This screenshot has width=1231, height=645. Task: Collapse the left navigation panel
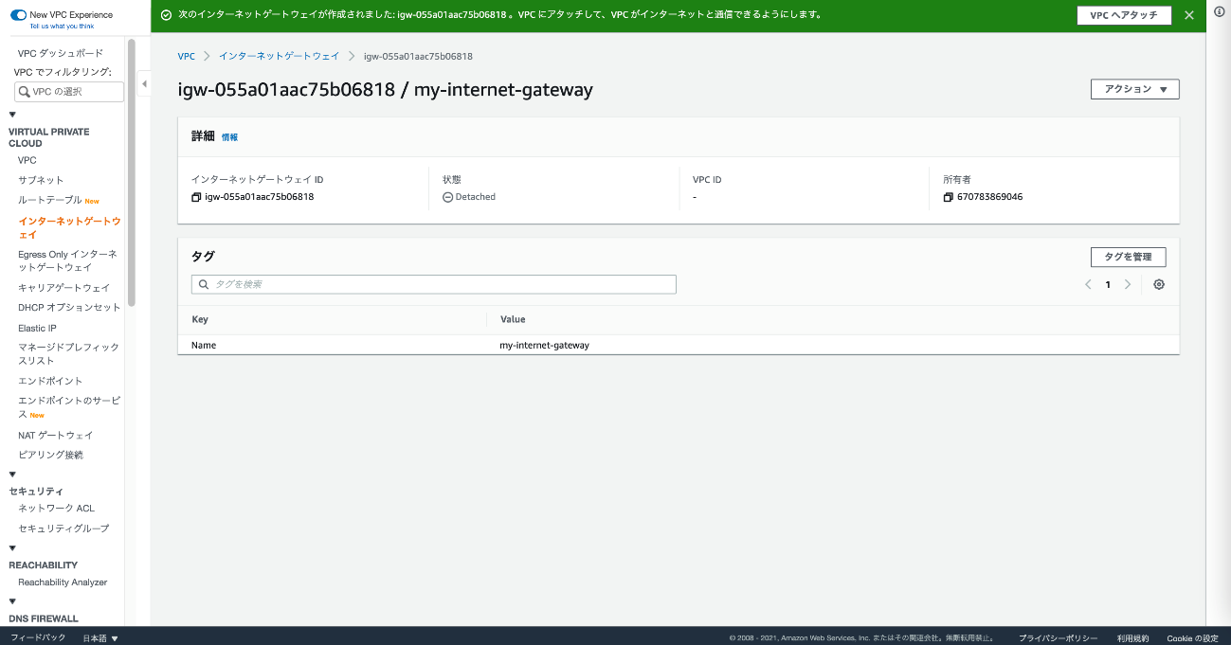[144, 84]
